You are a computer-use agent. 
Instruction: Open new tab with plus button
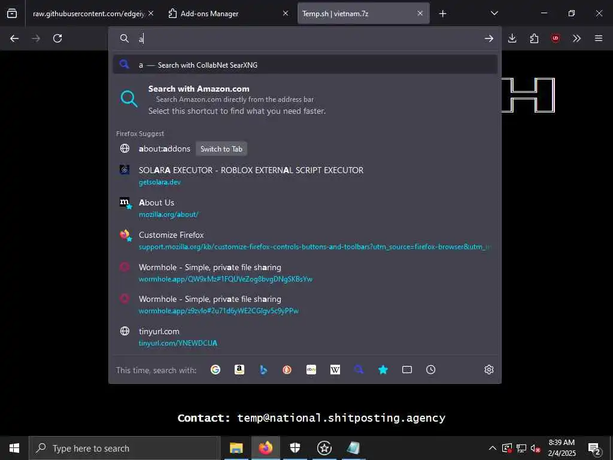coord(442,14)
